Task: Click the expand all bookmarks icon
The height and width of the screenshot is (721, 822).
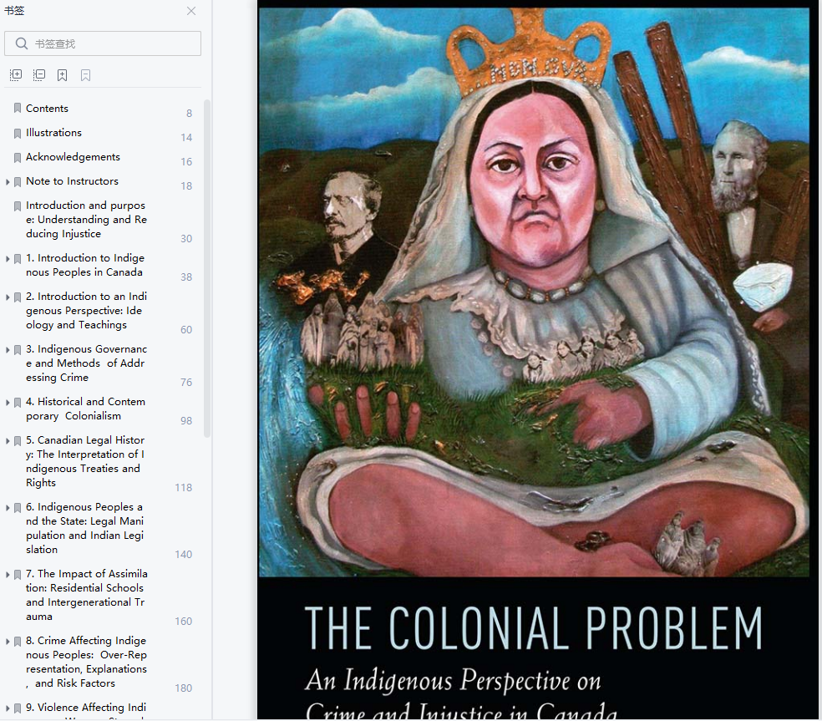Action: (16, 75)
